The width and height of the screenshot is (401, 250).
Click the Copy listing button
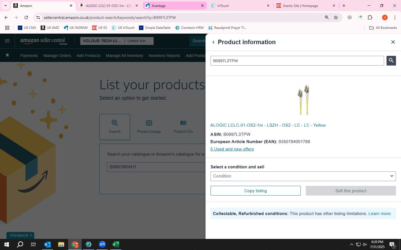point(255,191)
